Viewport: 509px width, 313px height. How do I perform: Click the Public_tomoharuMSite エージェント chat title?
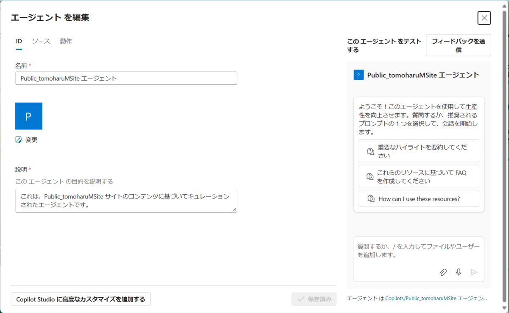(423, 75)
